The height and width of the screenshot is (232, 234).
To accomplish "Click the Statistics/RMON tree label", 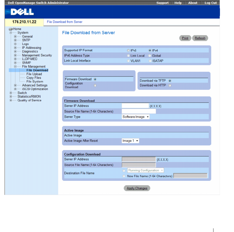I will click(29, 97).
